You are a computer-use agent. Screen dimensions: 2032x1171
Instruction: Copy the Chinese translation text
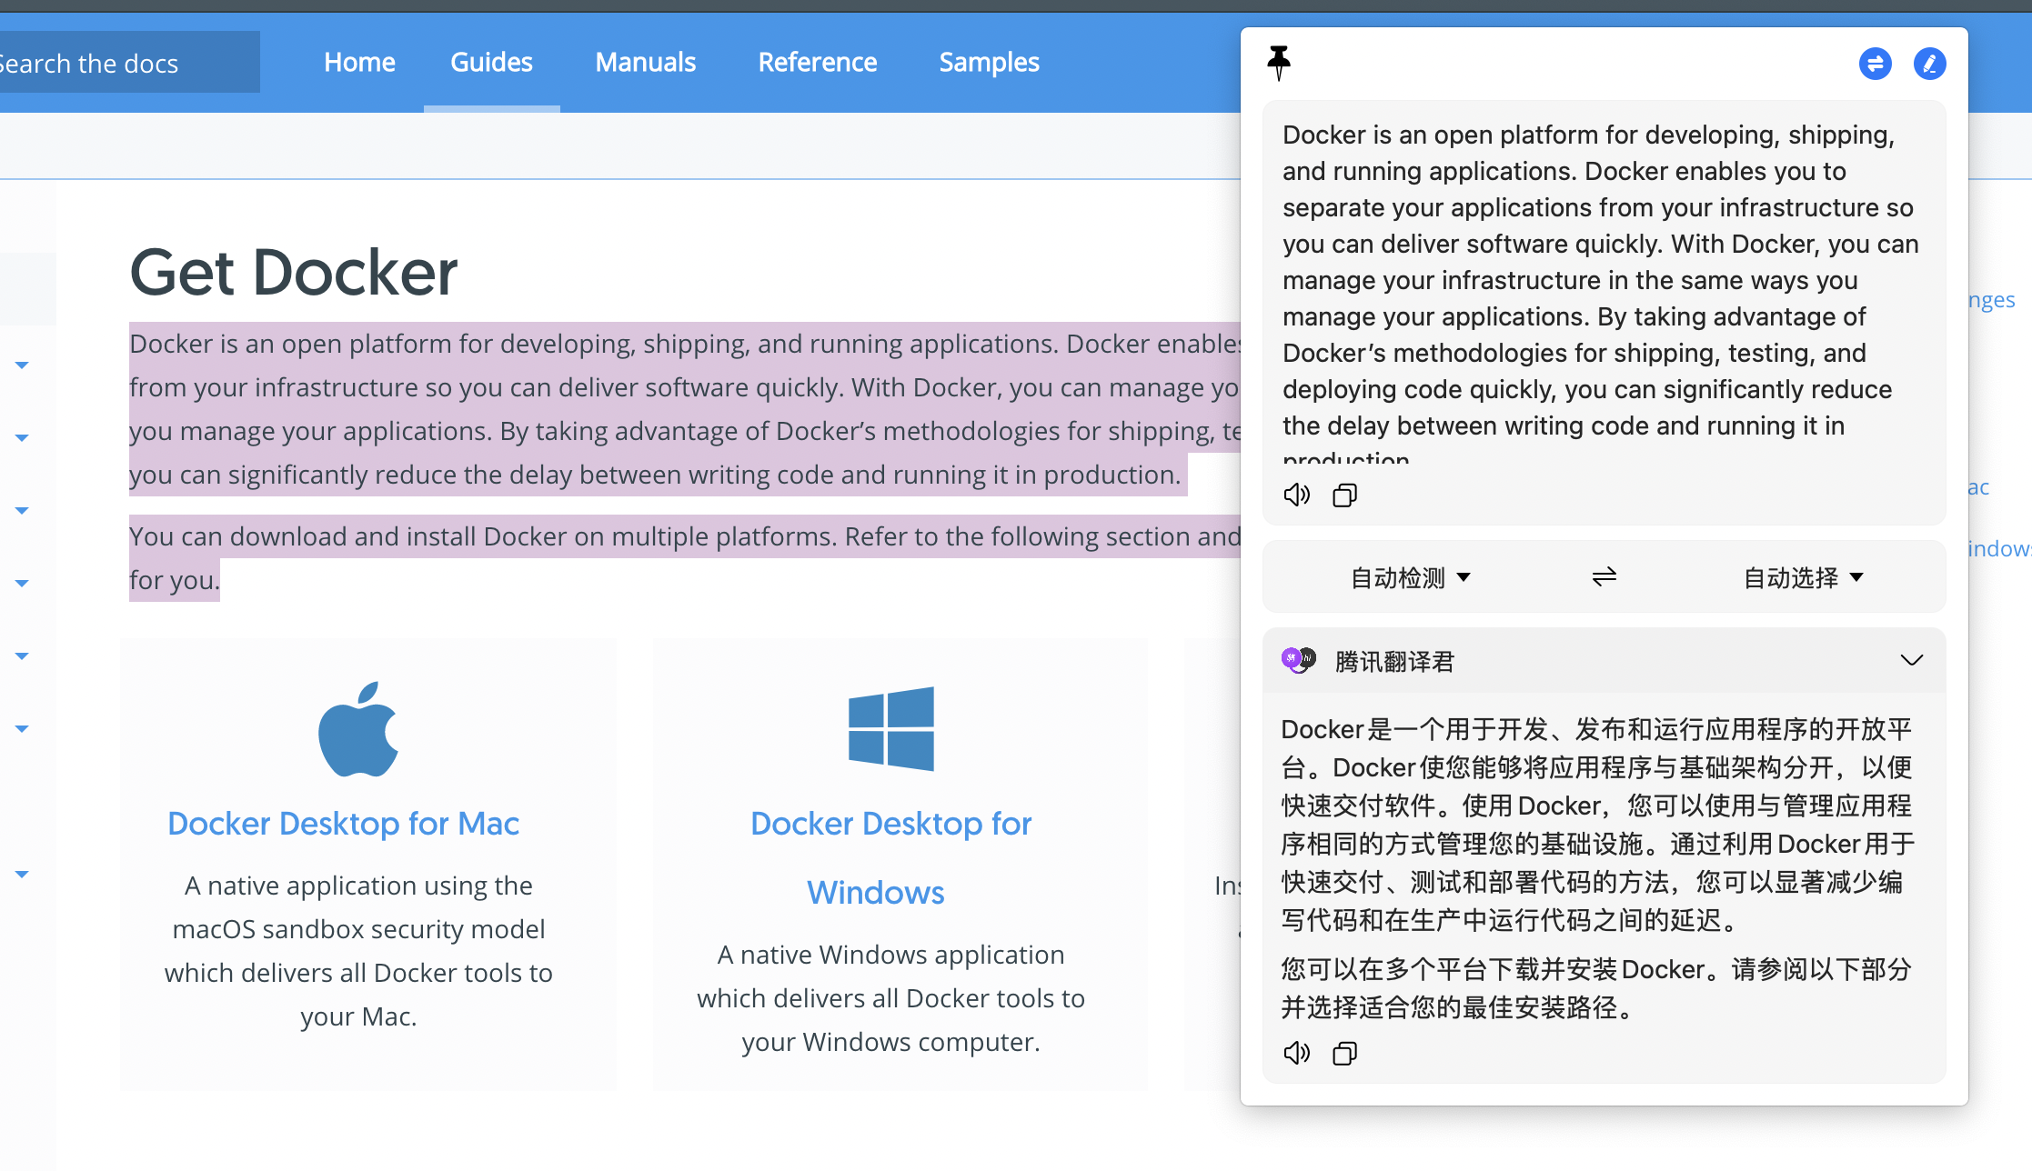pyautogui.click(x=1344, y=1053)
